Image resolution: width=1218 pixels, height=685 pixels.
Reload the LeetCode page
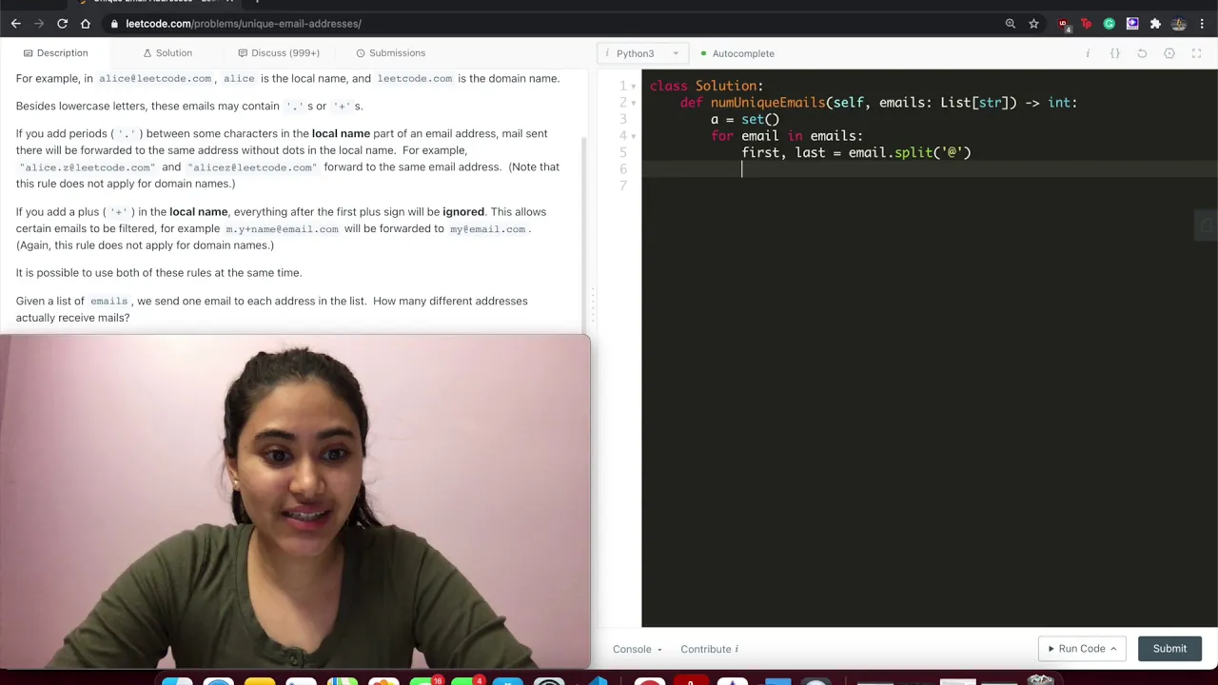[x=62, y=24]
